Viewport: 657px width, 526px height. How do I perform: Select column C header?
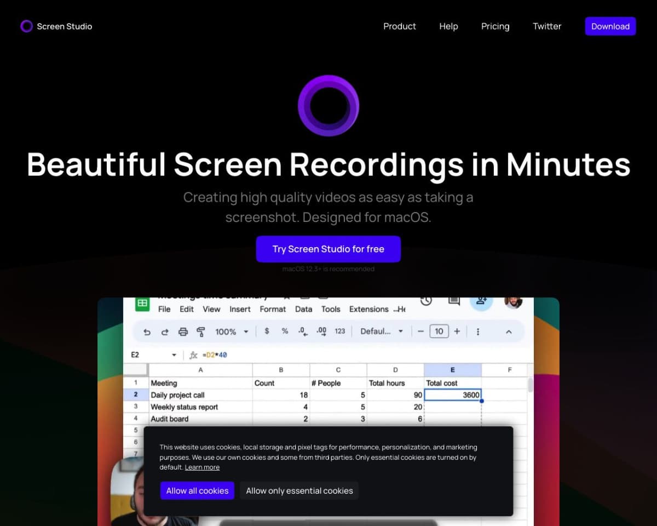click(x=338, y=370)
